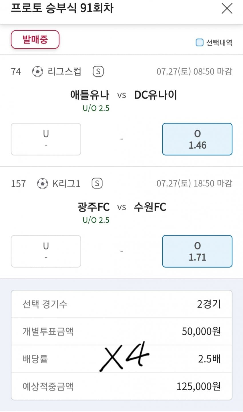This screenshot has width=243, height=412.
Task: Open the 광주FC team name
Action: pyautogui.click(x=93, y=207)
